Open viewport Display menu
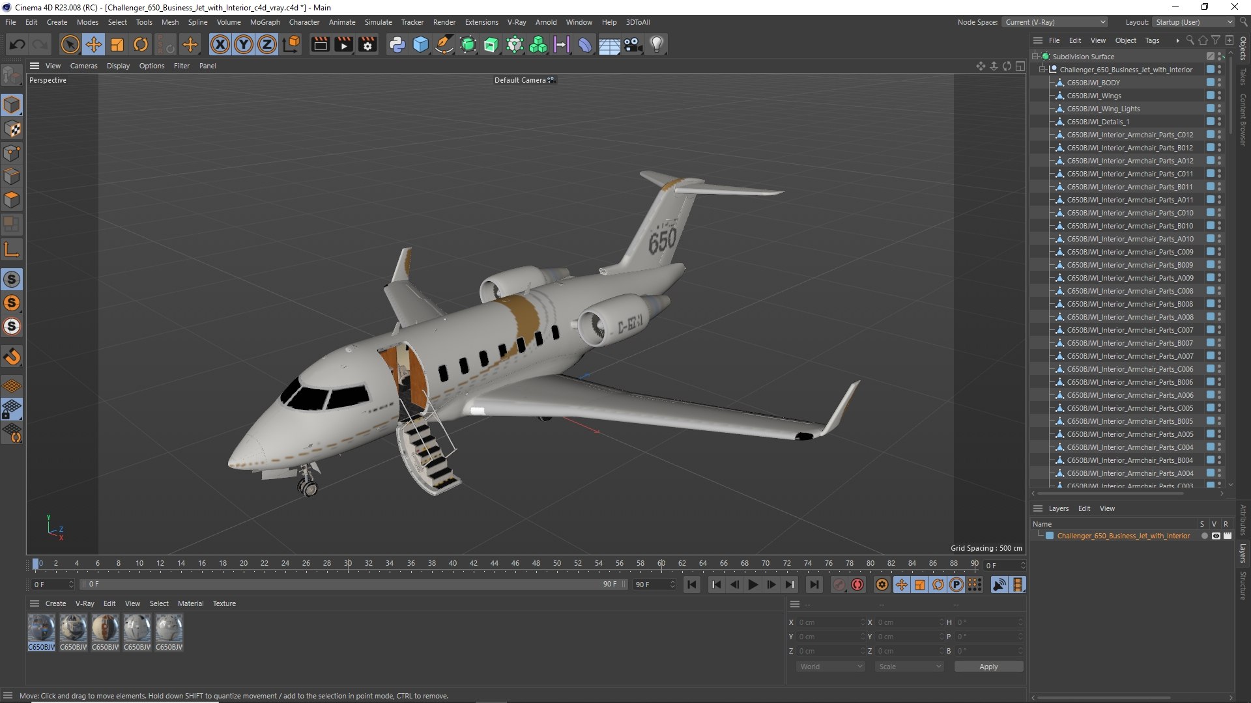The height and width of the screenshot is (703, 1251). (x=118, y=66)
